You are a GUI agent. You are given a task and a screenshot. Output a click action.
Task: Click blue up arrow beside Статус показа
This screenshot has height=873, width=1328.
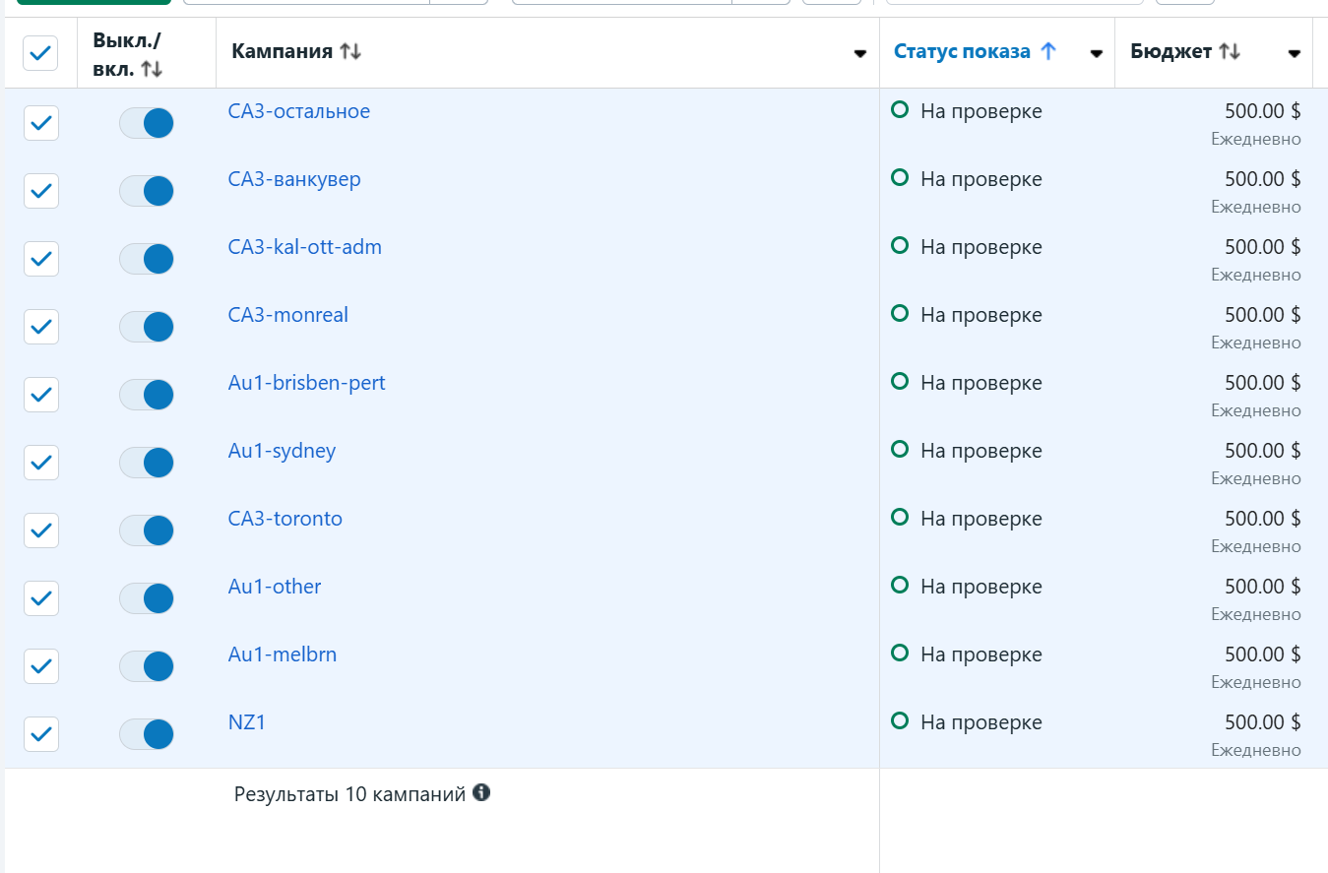[x=1047, y=52]
